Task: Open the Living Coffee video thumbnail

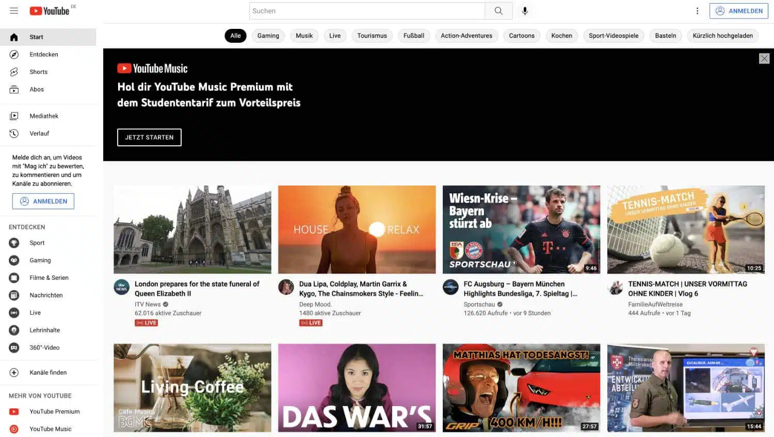Action: 192,388
